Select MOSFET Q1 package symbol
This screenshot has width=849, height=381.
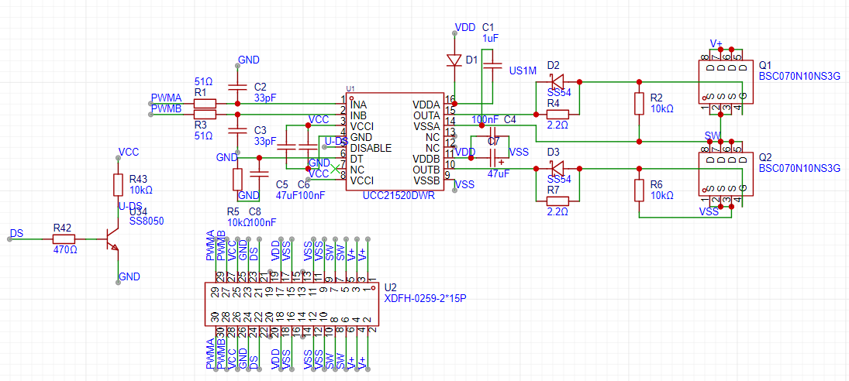tap(726, 81)
